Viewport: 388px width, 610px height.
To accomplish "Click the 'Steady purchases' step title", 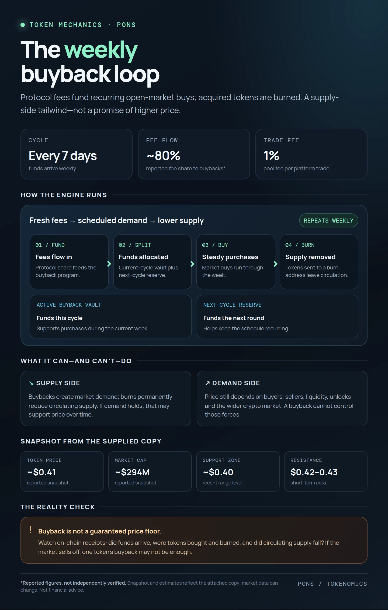I will click(x=230, y=257).
